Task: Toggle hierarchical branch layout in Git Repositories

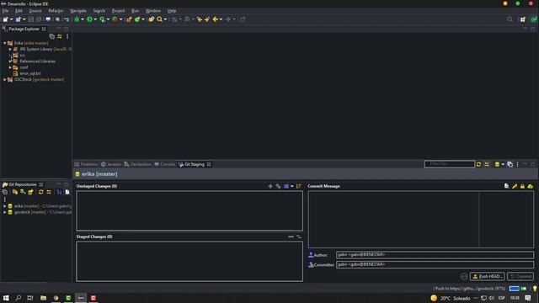Action: 59,192
